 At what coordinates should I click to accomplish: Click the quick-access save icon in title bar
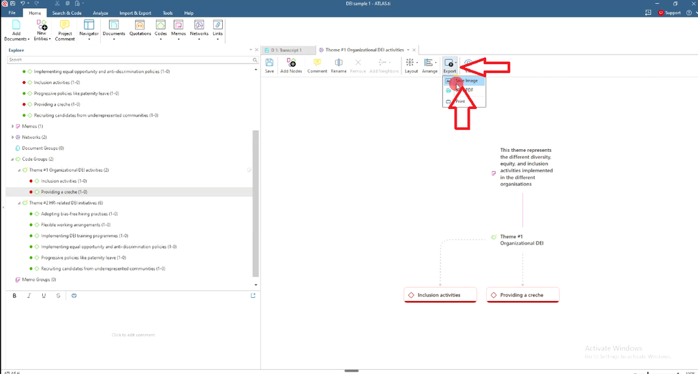(13, 3)
